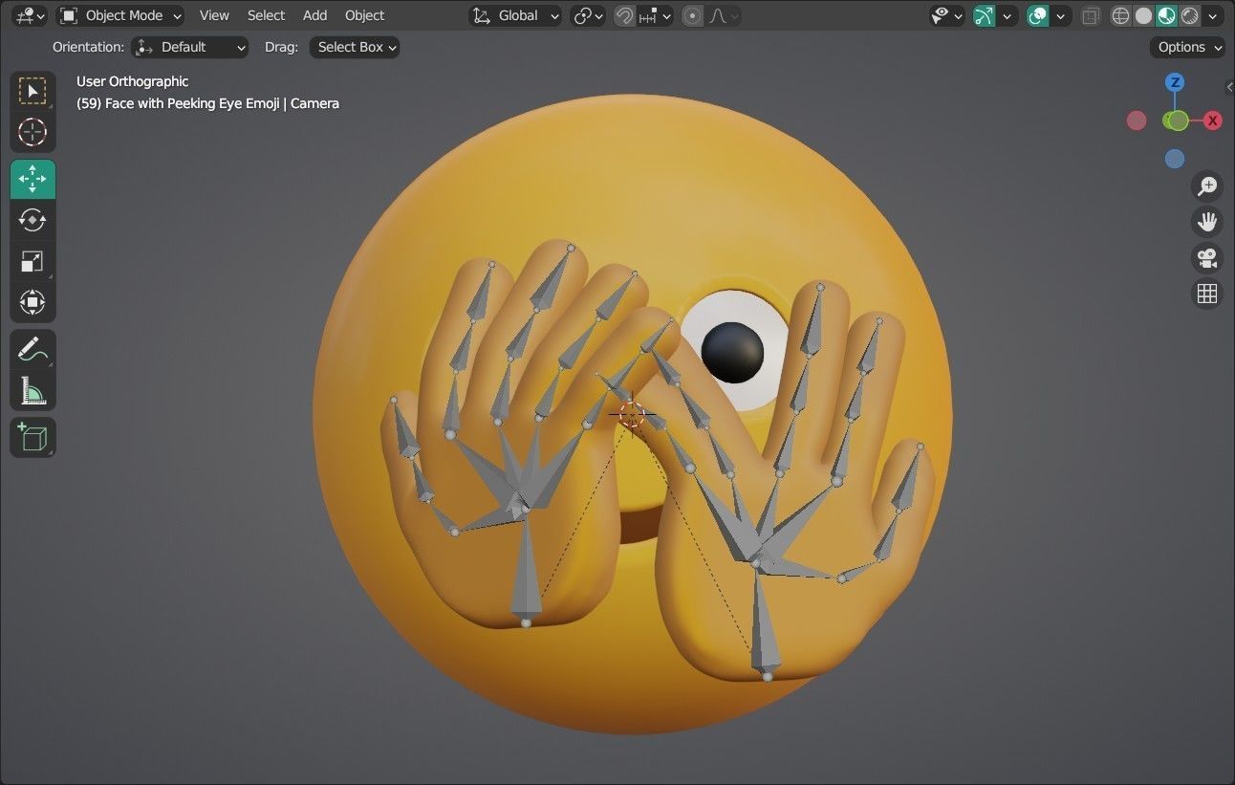Screen dimensions: 1235x785
Task: Toggle viewport gizmos display
Action: point(984,15)
